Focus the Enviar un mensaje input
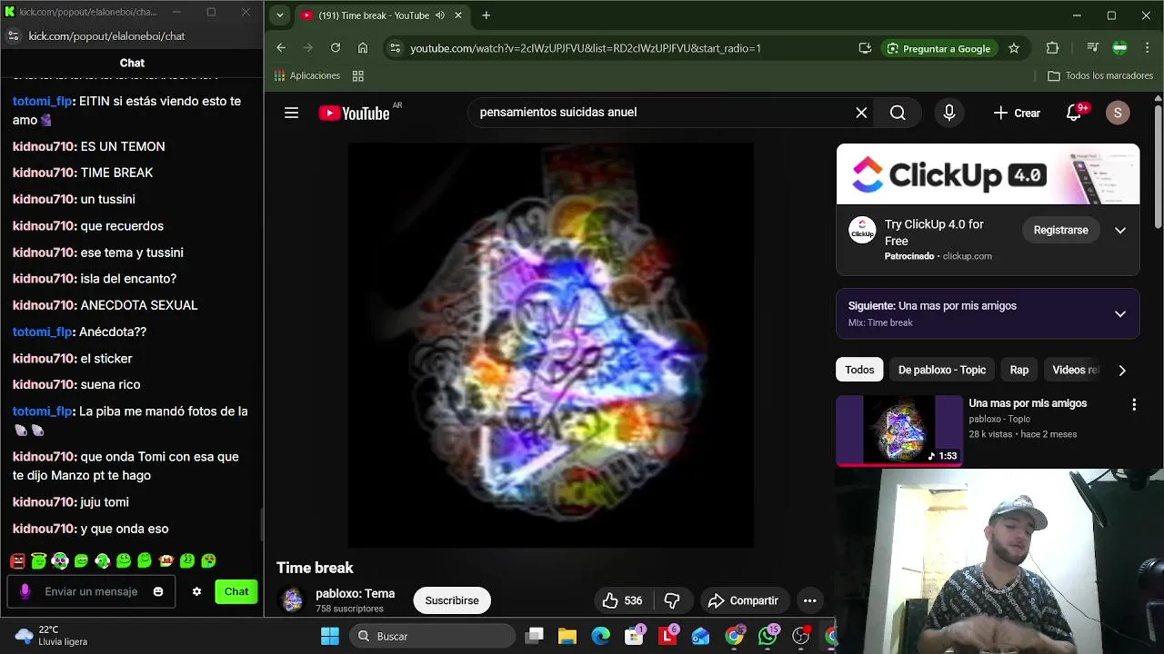 91,591
